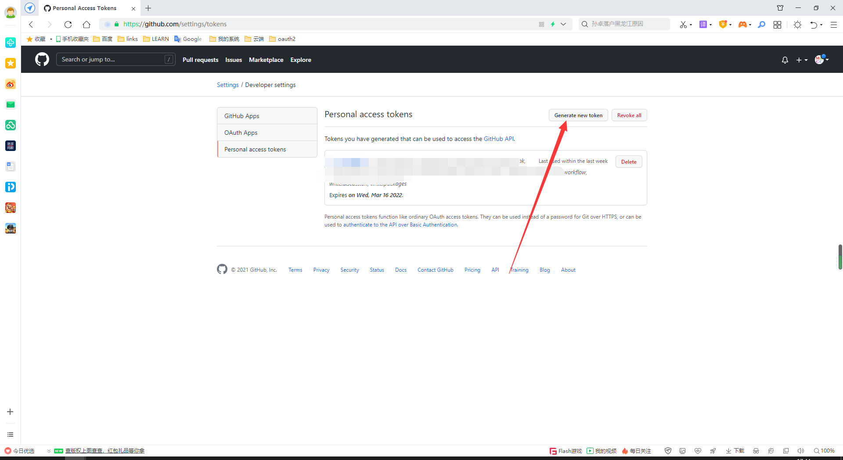Open authenticate to the API link

coord(400,225)
